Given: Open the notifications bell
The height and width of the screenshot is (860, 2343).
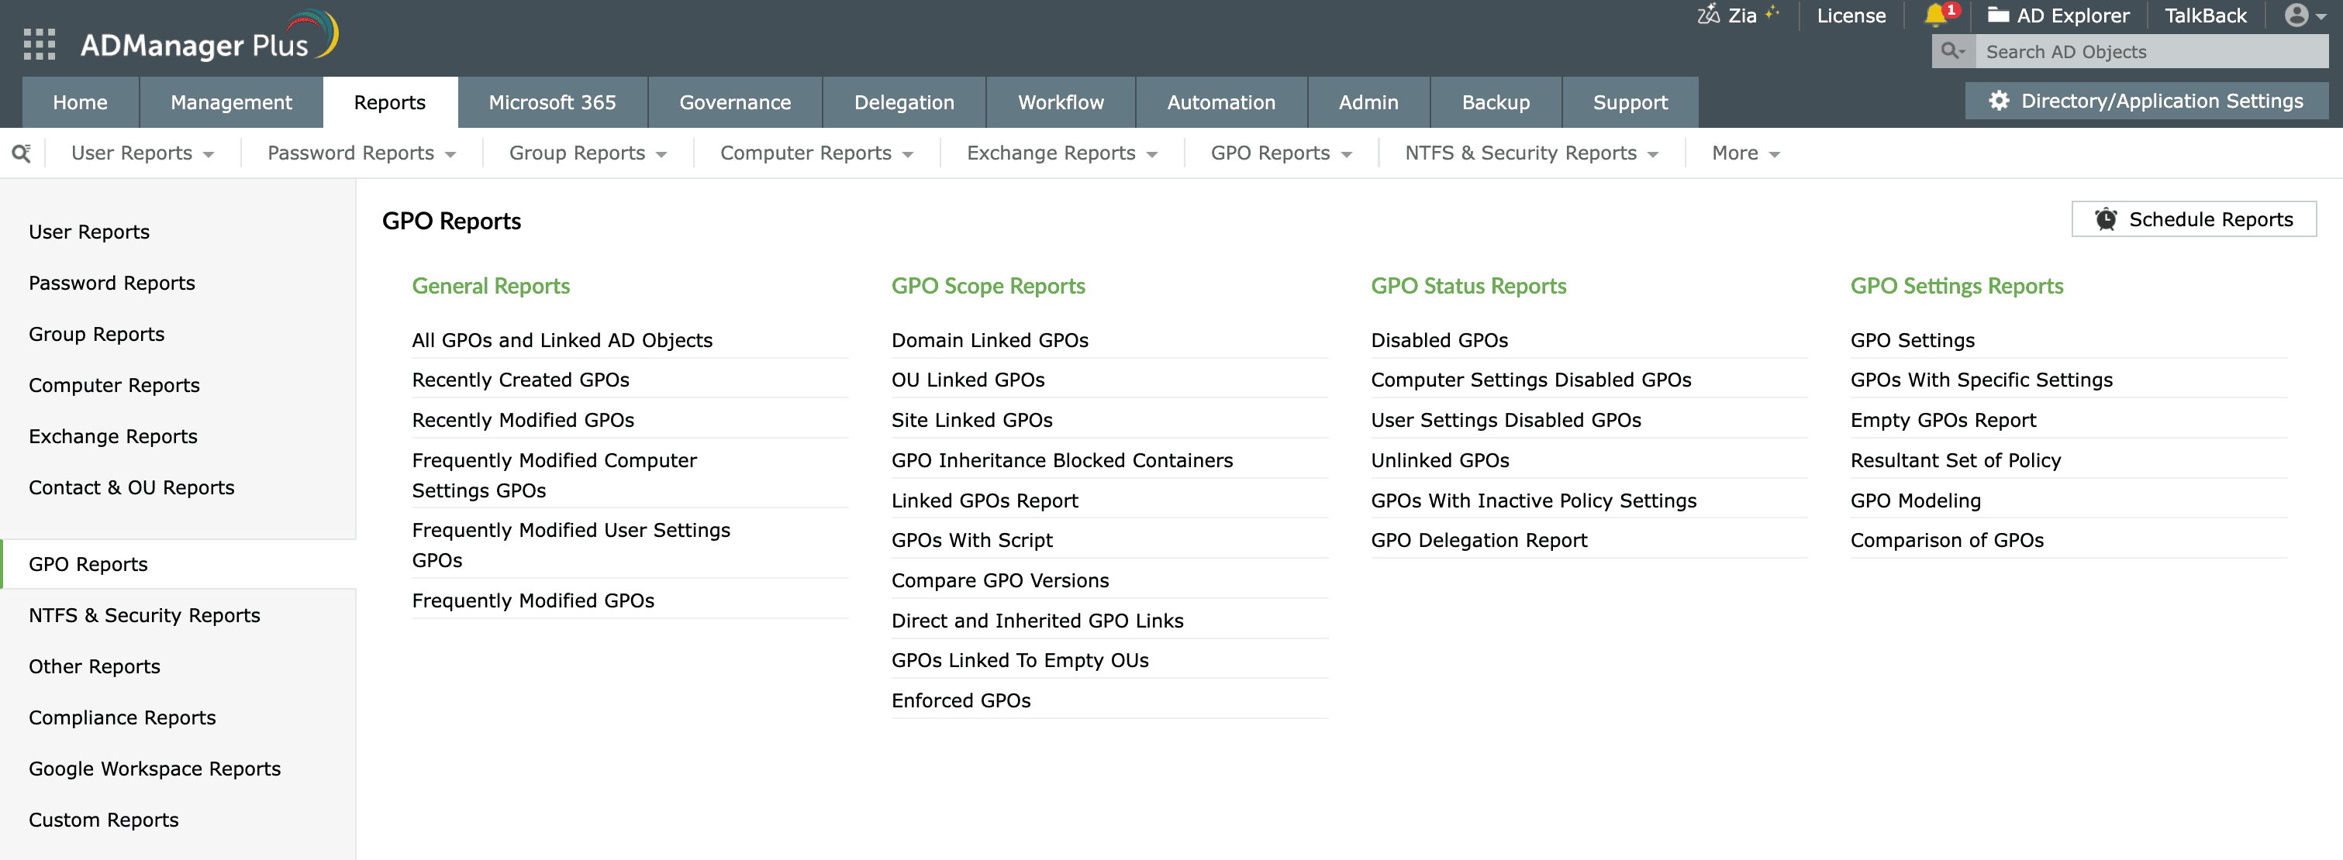Looking at the screenshot, I should coord(1935,15).
